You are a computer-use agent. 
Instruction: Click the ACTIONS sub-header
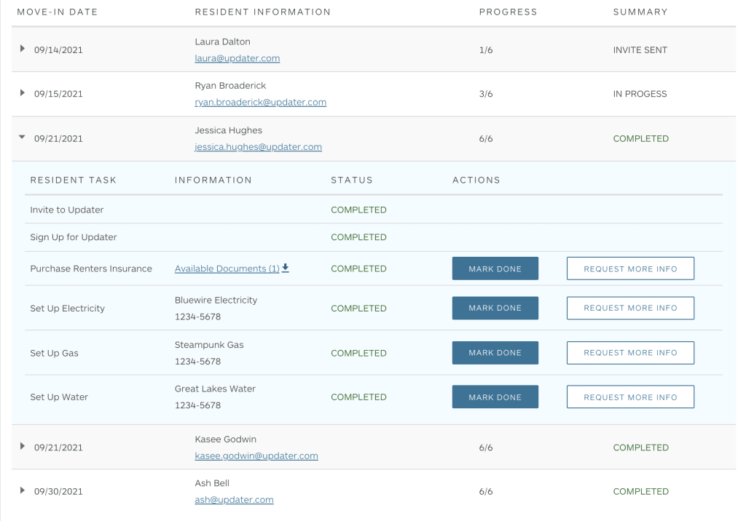[476, 180]
